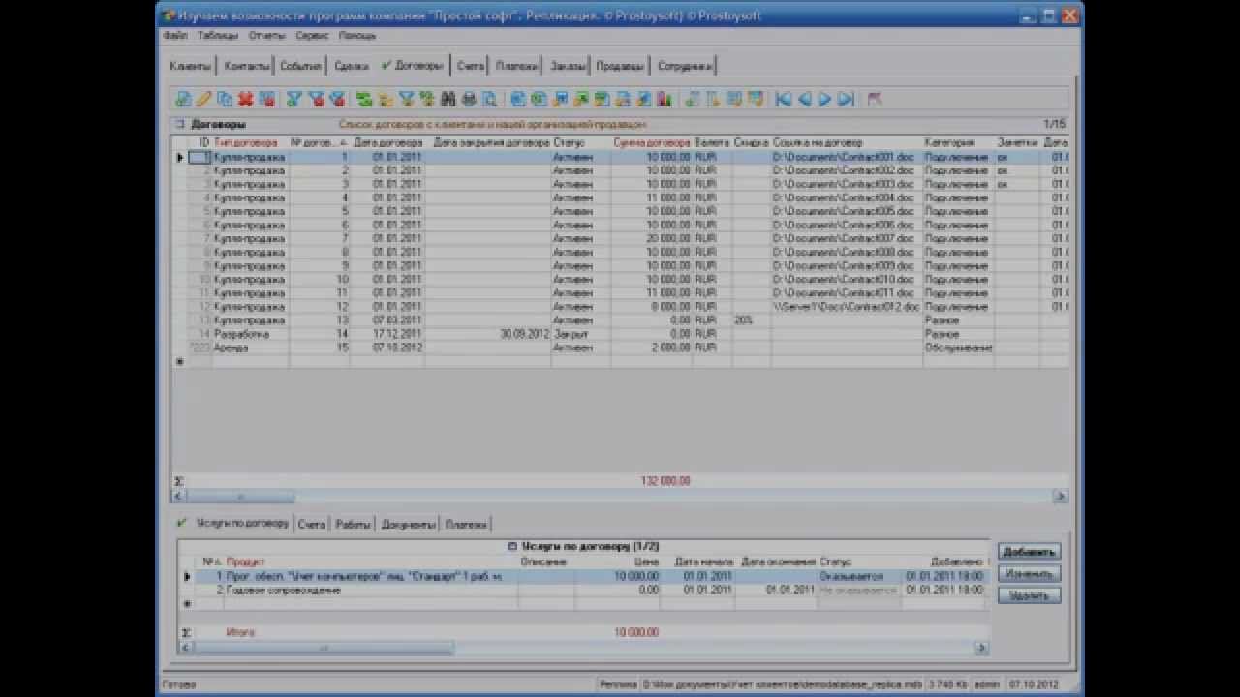Image resolution: width=1240 pixels, height=697 pixels.
Task: Click admin in the status bar
Action: [987, 684]
